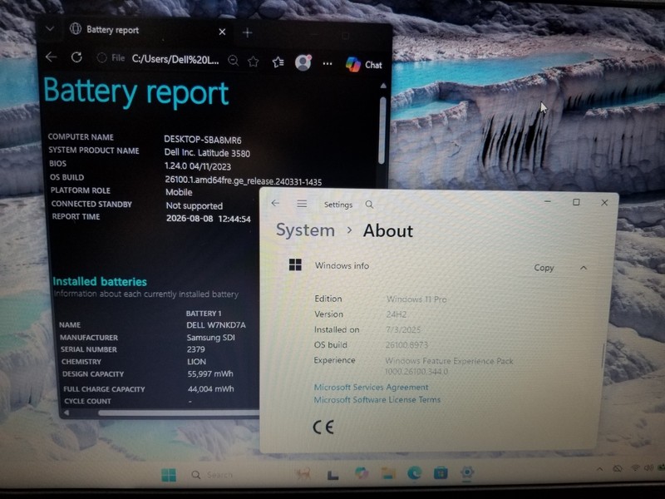Image resolution: width=665 pixels, height=499 pixels.
Task: Select the BIOS value 1.24.0 04/11/2023
Action: pyautogui.click(x=198, y=166)
